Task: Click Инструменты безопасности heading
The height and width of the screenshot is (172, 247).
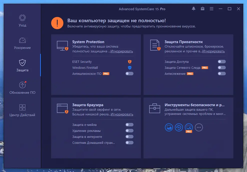Action: click(x=195, y=105)
